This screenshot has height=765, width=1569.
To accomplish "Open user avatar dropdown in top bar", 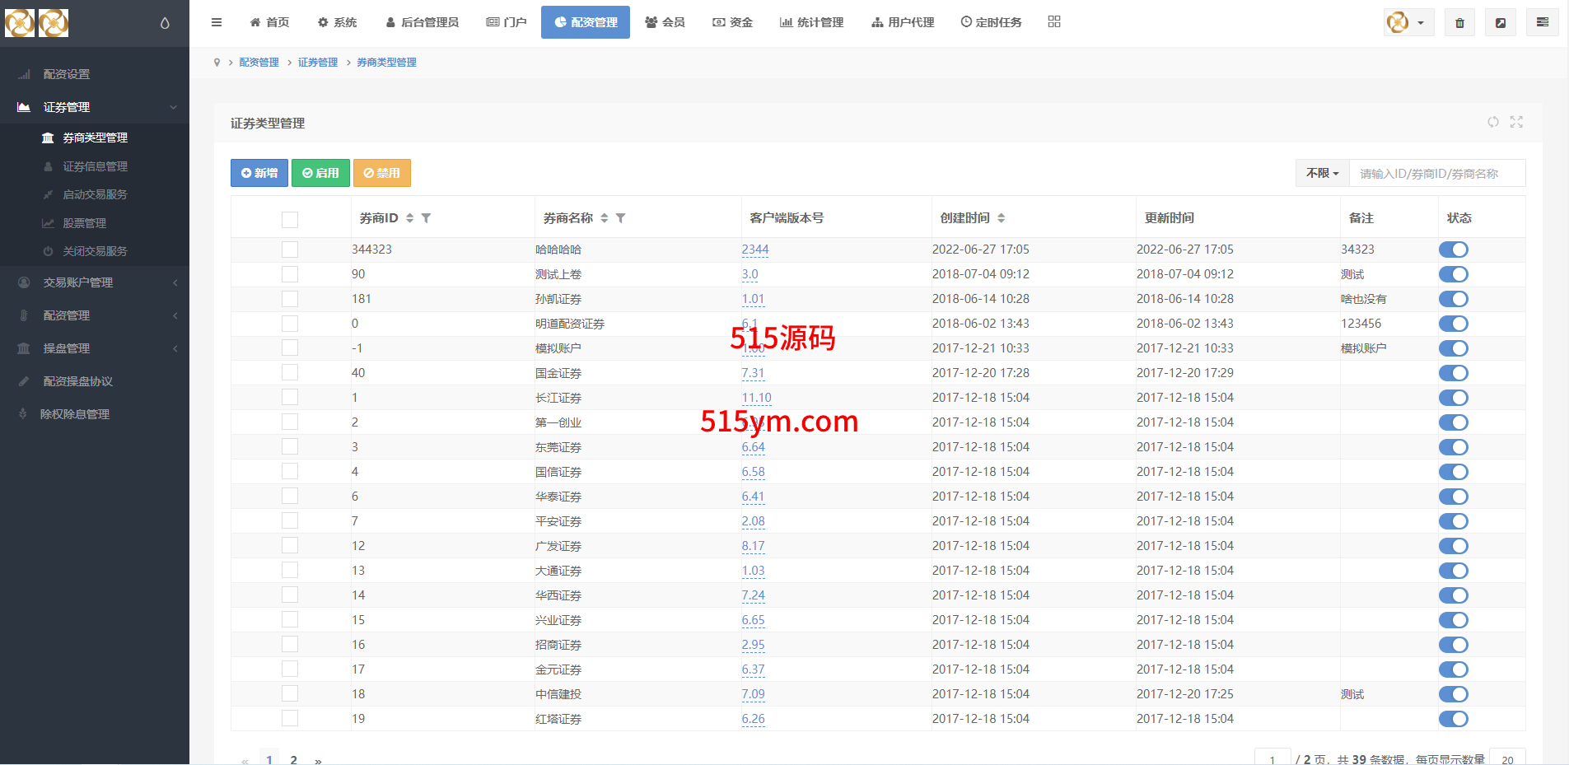I will [1408, 23].
